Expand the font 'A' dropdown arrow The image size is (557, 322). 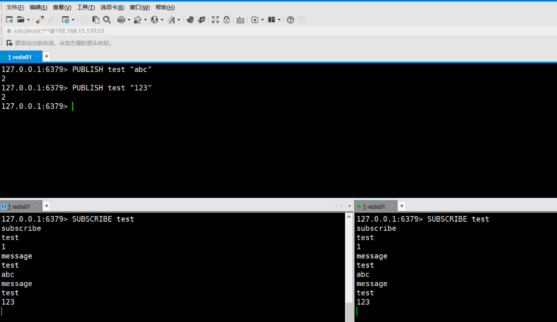coord(179,20)
